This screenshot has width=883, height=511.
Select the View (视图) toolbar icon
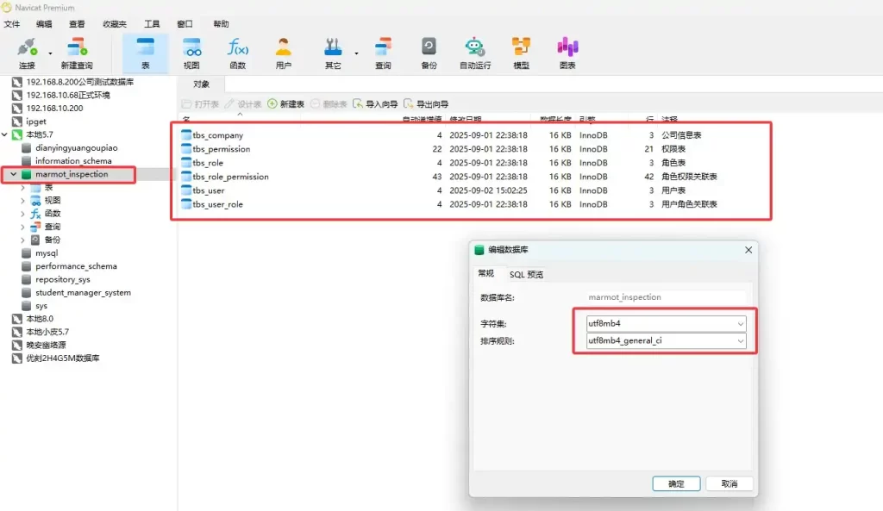point(191,53)
